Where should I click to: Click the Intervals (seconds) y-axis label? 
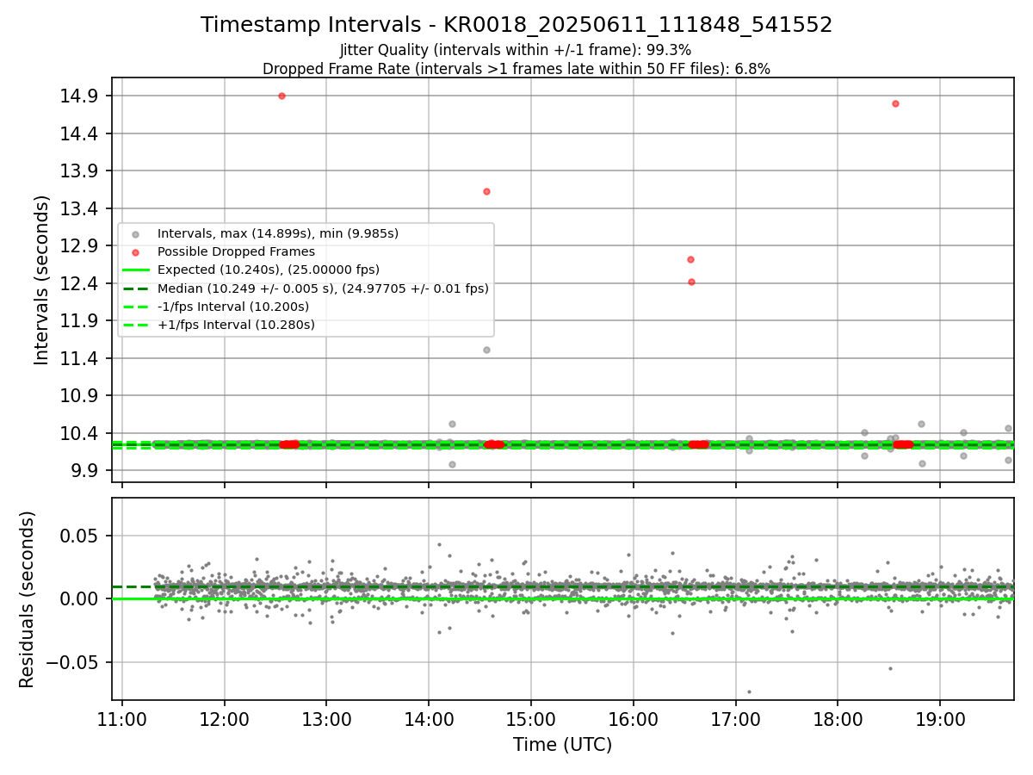tap(42, 280)
